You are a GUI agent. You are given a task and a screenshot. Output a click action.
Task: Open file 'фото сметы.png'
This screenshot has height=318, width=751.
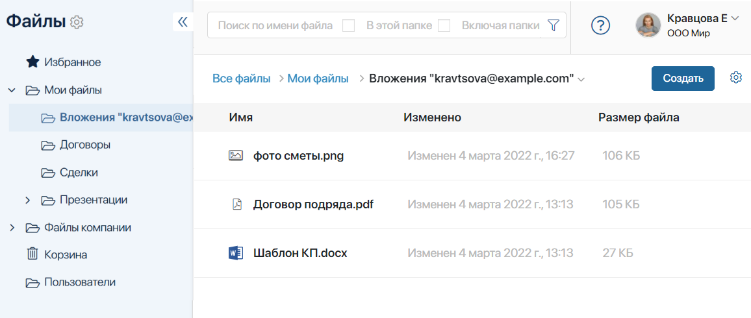coord(298,156)
